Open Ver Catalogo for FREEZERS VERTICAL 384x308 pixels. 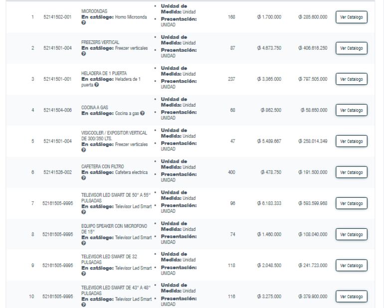351,48
